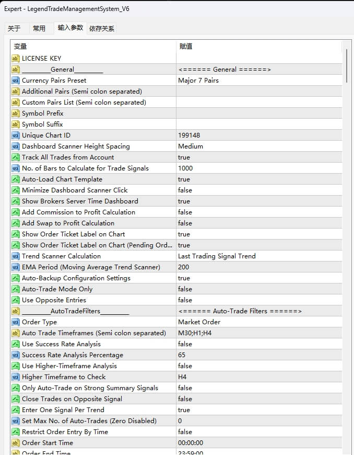Image resolution: width=354 pixels, height=455 pixels.
Task: Click the bool icon beside Add Swap to Profit
Action: 15,223
